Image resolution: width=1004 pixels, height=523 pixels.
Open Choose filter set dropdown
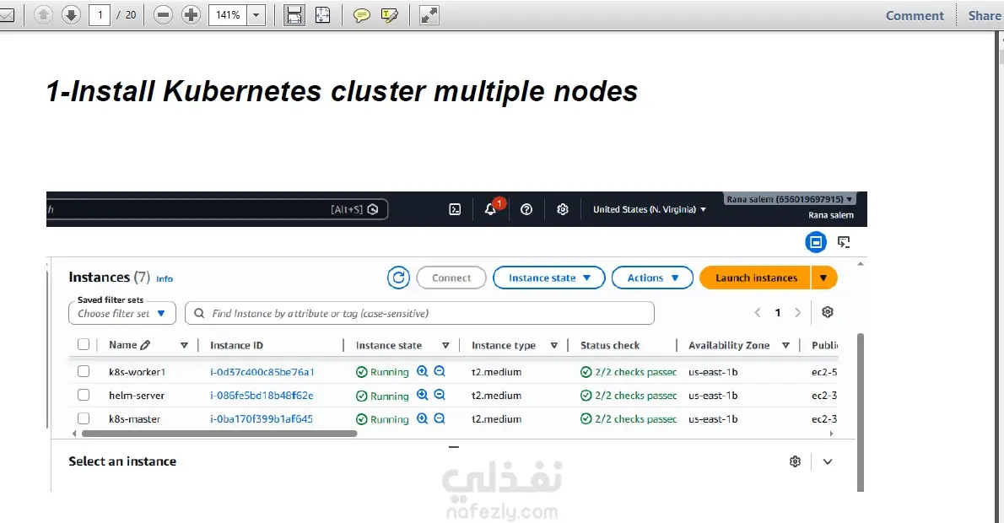coord(121,314)
